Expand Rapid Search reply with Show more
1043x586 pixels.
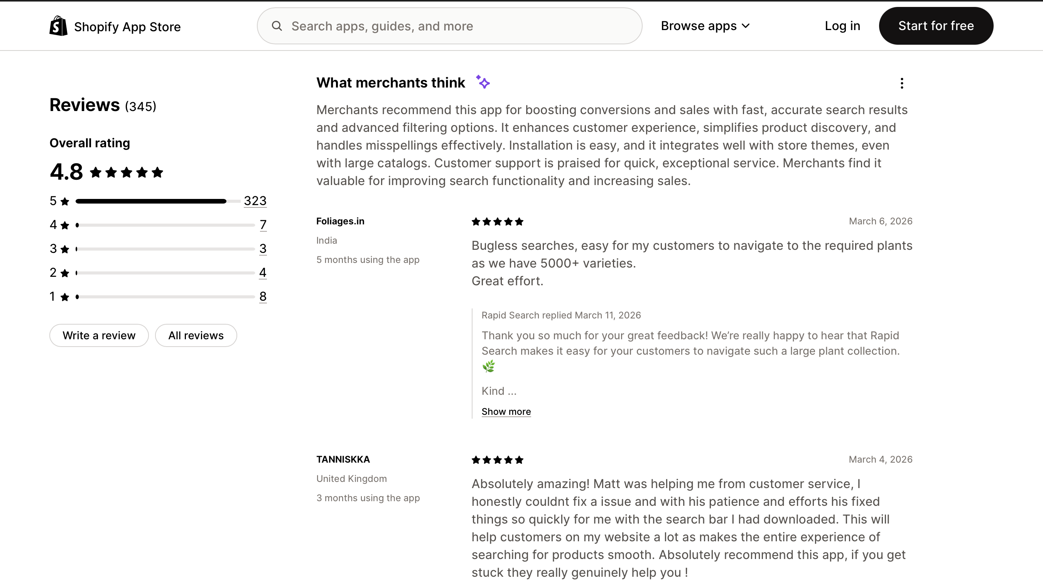[506, 412]
